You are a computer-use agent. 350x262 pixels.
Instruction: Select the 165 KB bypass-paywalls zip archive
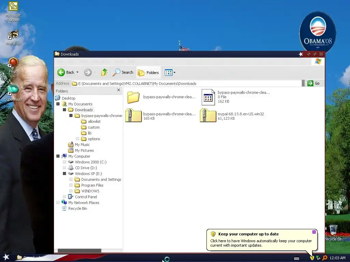(x=161, y=116)
